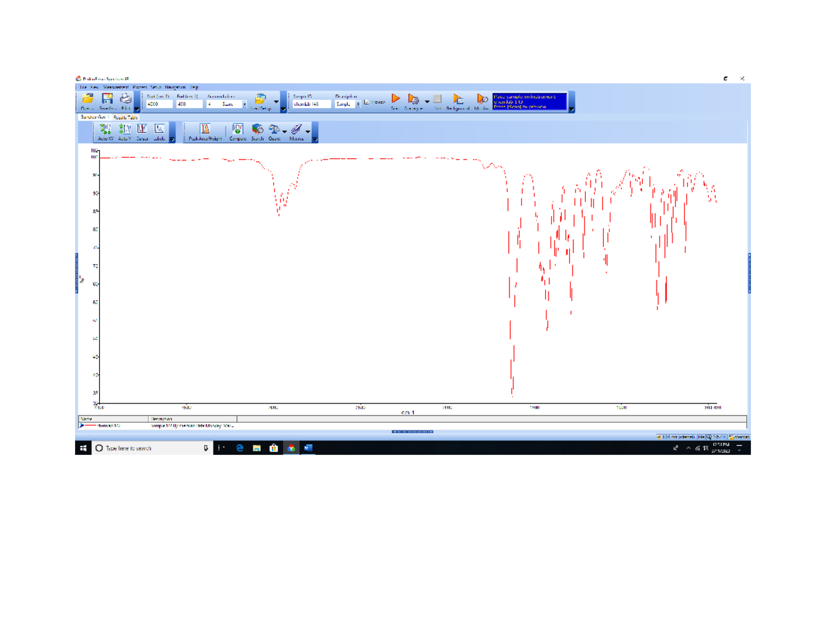Run Scan and Analyze
This screenshot has height=638, width=826.
click(x=414, y=100)
